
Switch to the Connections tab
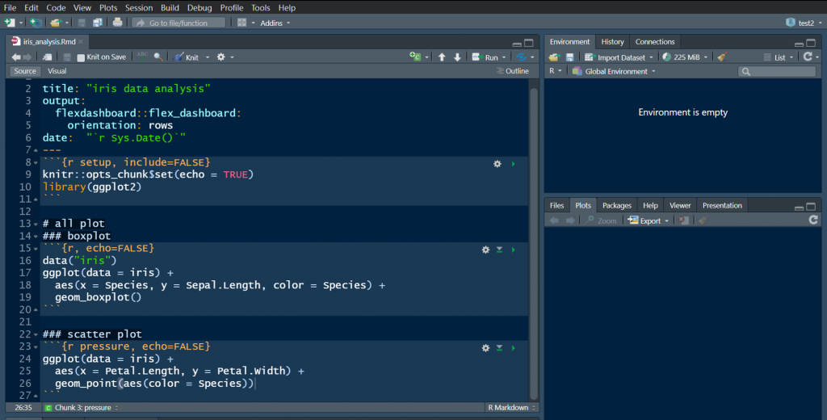(654, 42)
